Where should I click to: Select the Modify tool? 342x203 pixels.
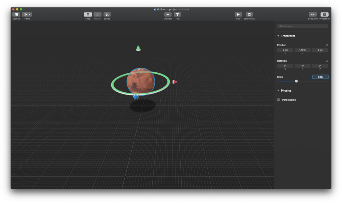pyautogui.click(x=98, y=15)
